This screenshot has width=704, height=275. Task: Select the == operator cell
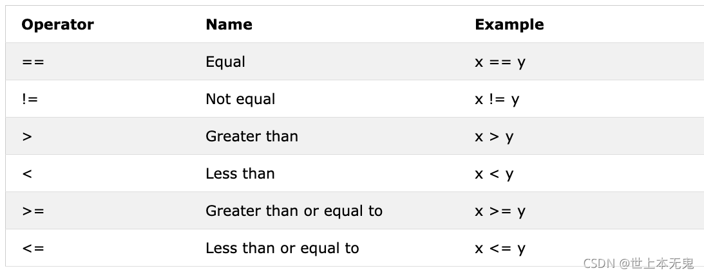coord(33,61)
